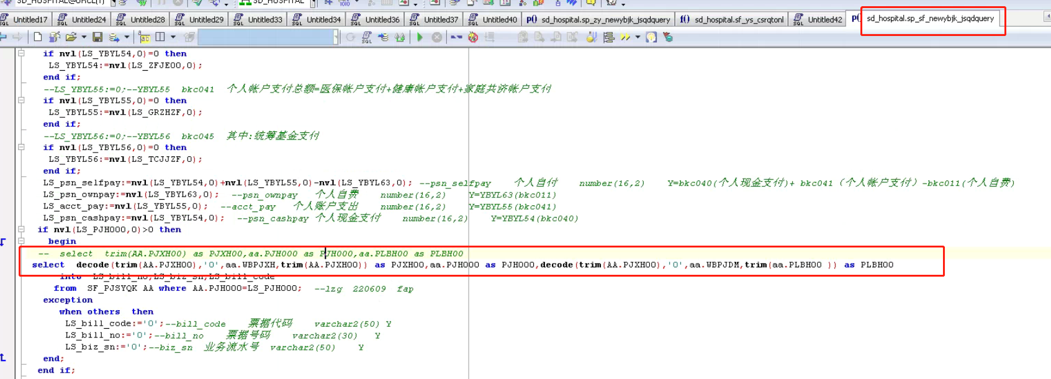Viewport: 1051px width, 379px height.
Task: Switch to the Untitled28 tab
Action: [142, 19]
